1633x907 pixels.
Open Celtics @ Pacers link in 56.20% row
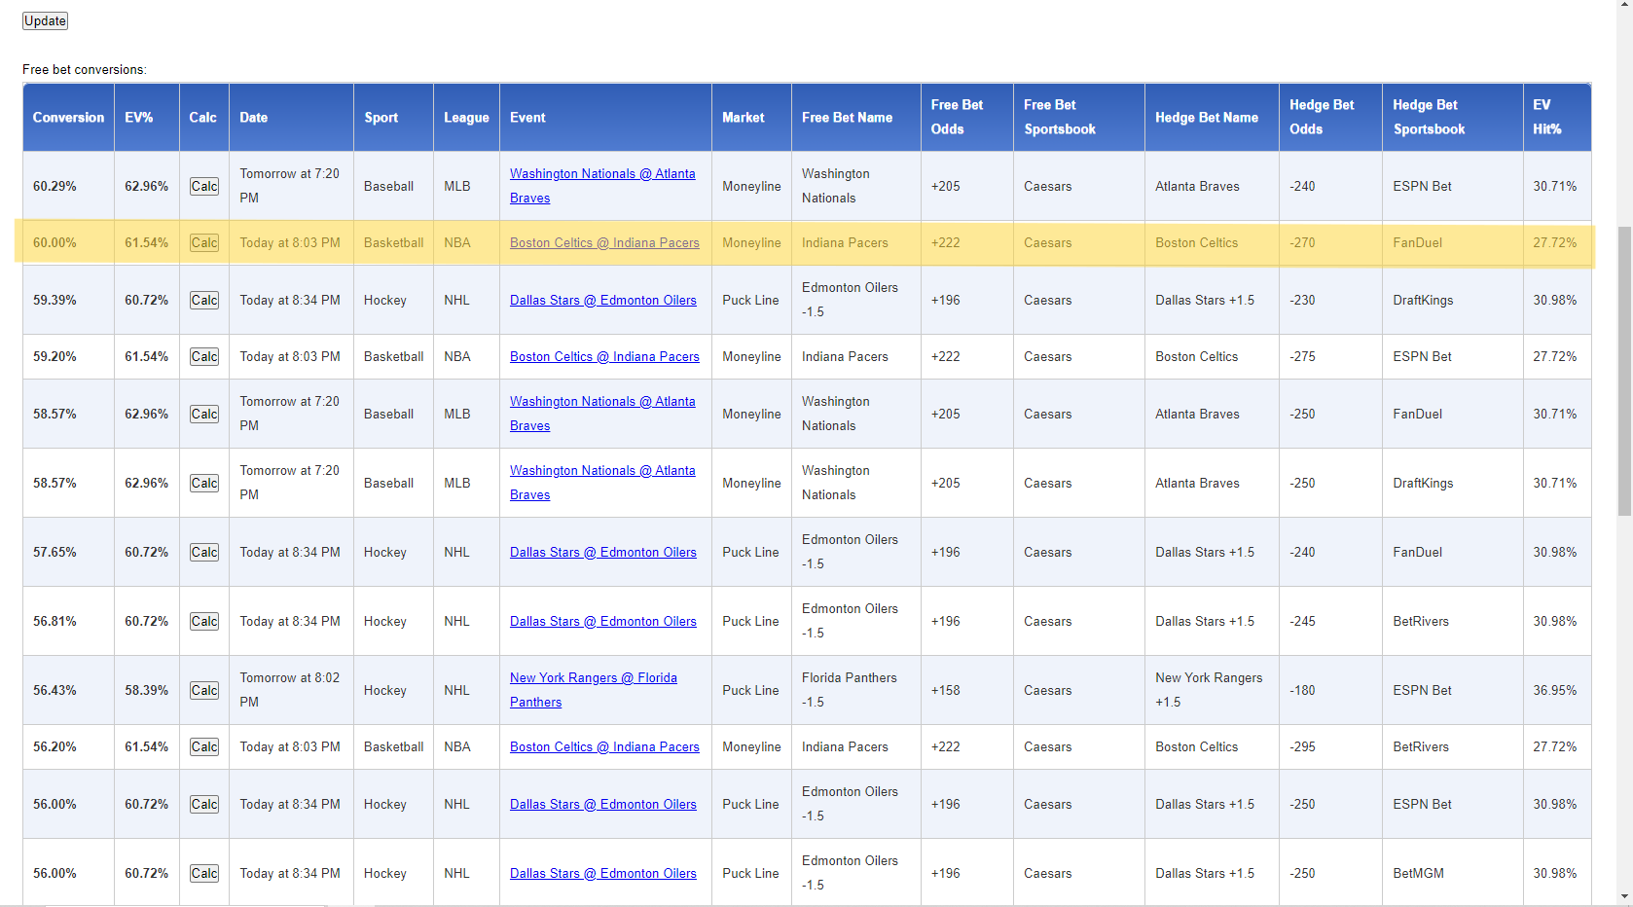[604, 746]
